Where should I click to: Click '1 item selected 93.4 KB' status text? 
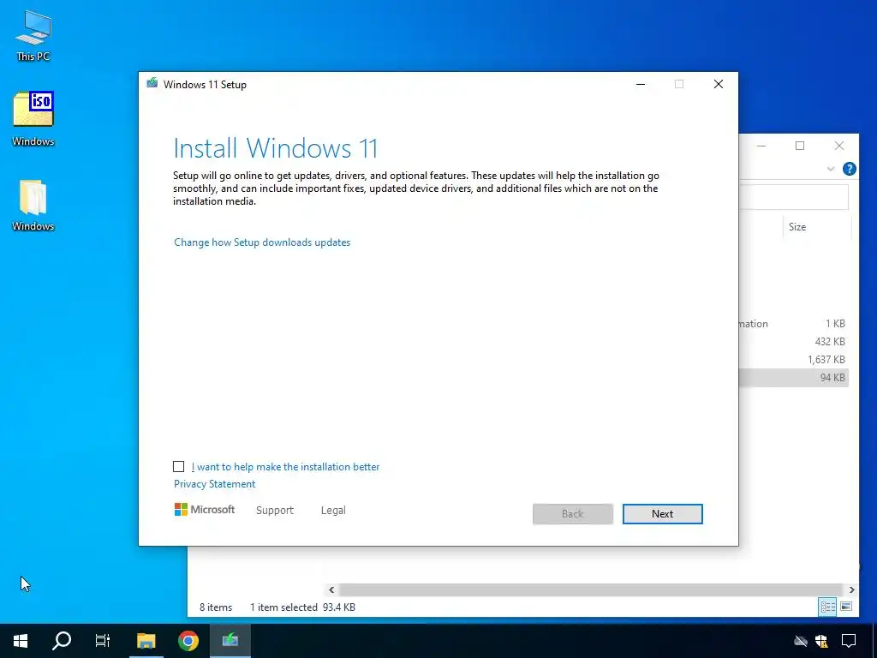(x=302, y=607)
